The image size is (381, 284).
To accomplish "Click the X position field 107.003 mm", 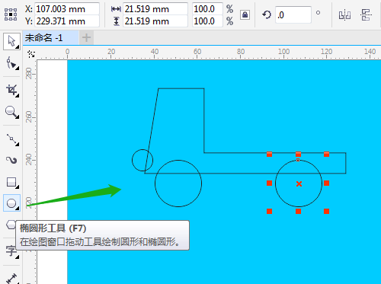I will pos(67,9).
